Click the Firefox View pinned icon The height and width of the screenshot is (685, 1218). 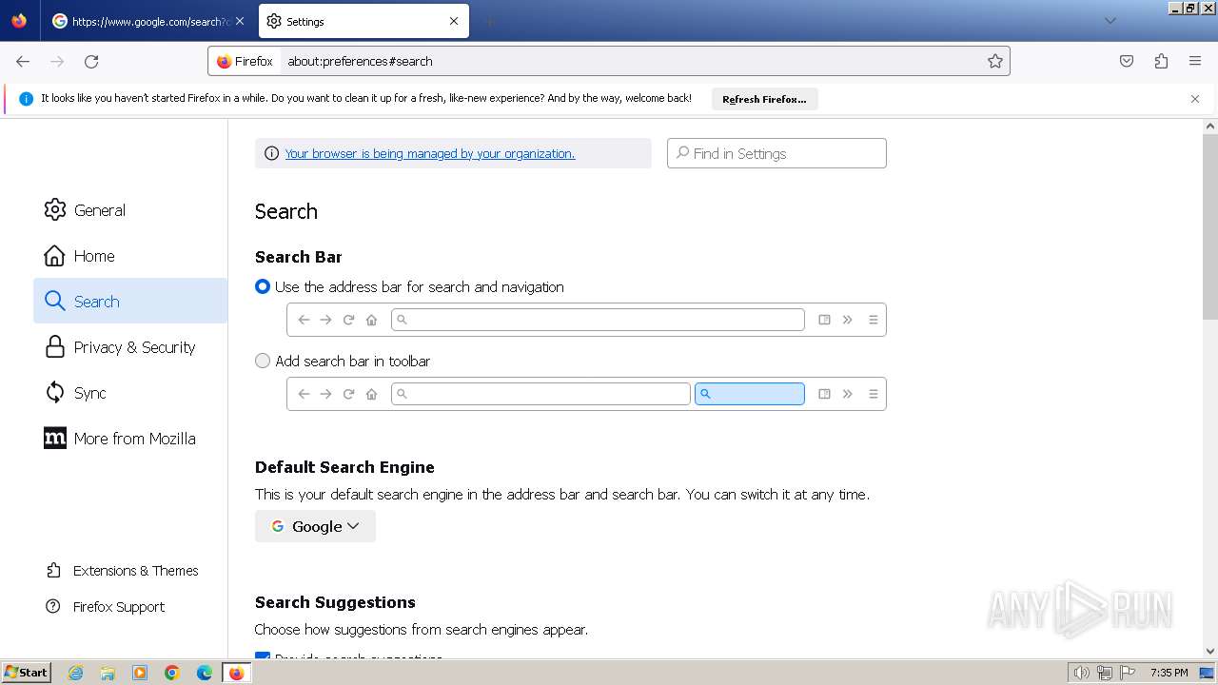[19, 21]
